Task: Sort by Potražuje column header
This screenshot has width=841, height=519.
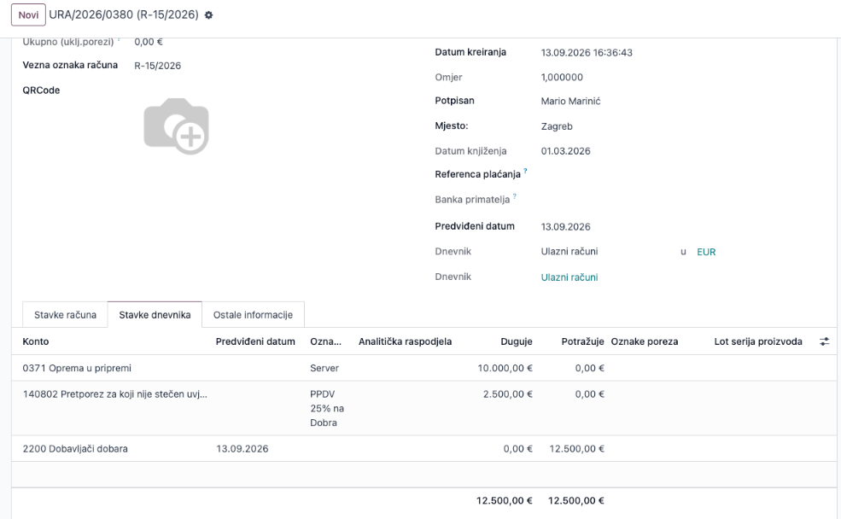Action: [582, 341]
